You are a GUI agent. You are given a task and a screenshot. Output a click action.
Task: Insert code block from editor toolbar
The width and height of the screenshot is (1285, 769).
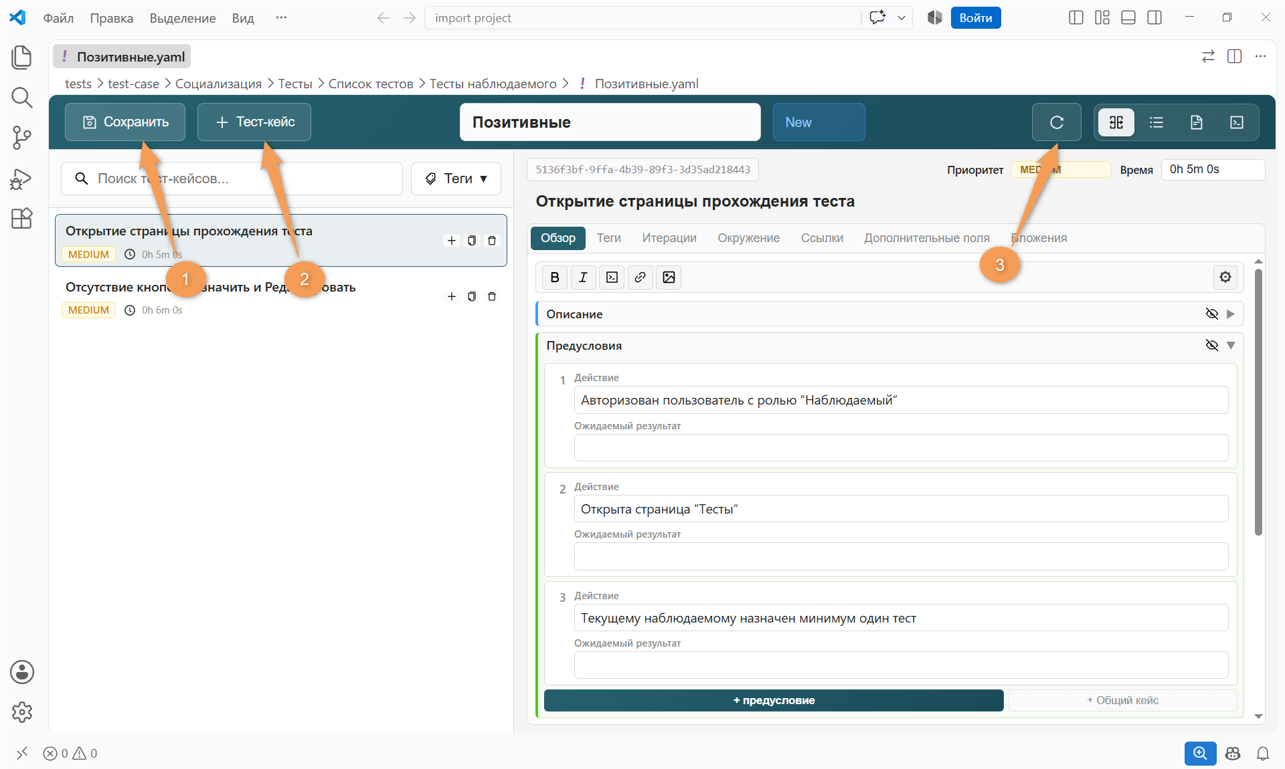[612, 278]
